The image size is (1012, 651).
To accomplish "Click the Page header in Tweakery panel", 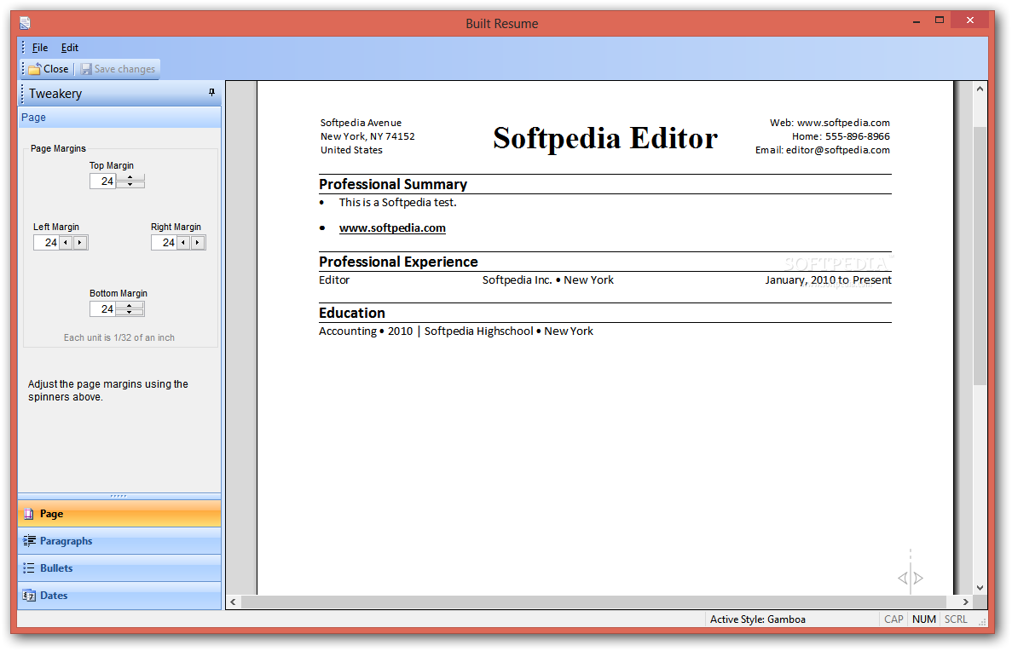I will coord(119,118).
